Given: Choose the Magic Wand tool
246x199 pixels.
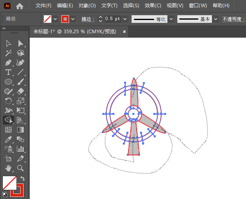Looking at the screenshot, I should click(8, 53).
